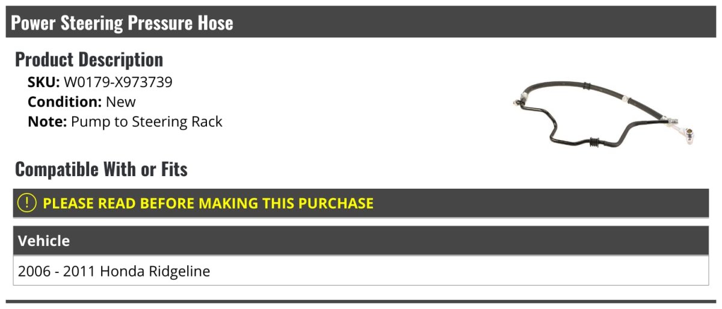Click the yellow warning exclamation icon
Image resolution: width=722 pixels, height=309 pixels.
click(x=27, y=203)
